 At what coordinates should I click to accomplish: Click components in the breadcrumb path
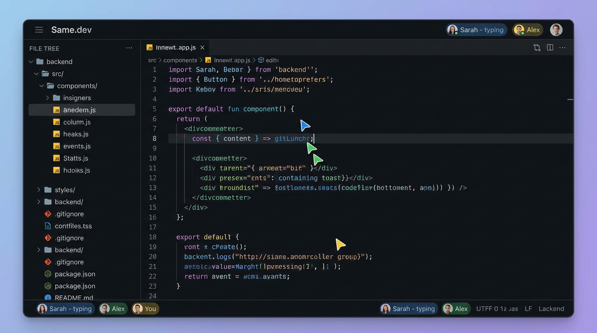click(x=180, y=60)
